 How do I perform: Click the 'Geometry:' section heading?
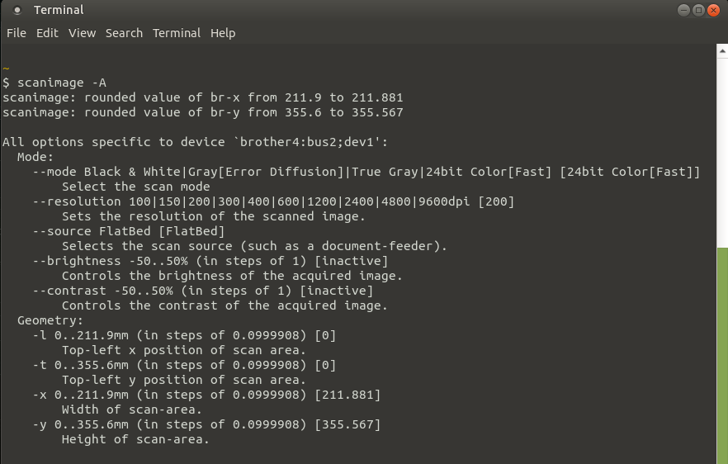click(x=50, y=320)
